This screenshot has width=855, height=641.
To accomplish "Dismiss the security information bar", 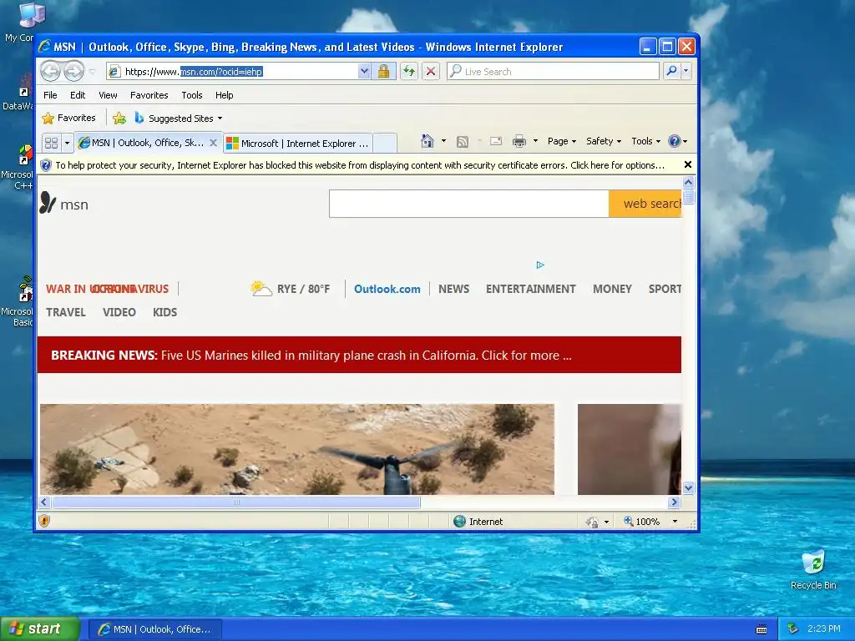I will (x=688, y=164).
